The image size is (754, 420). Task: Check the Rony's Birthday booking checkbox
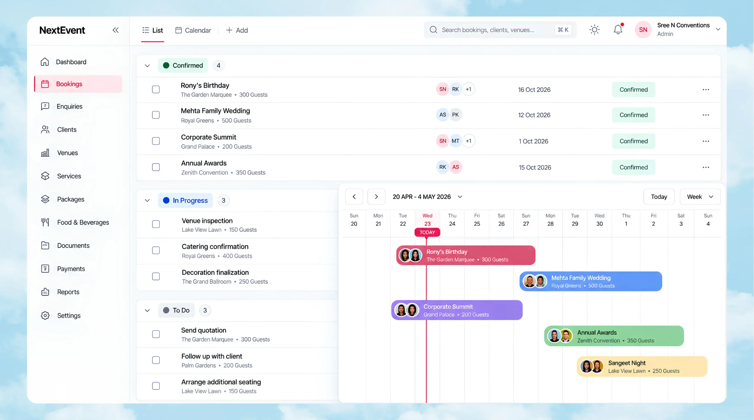156,89
